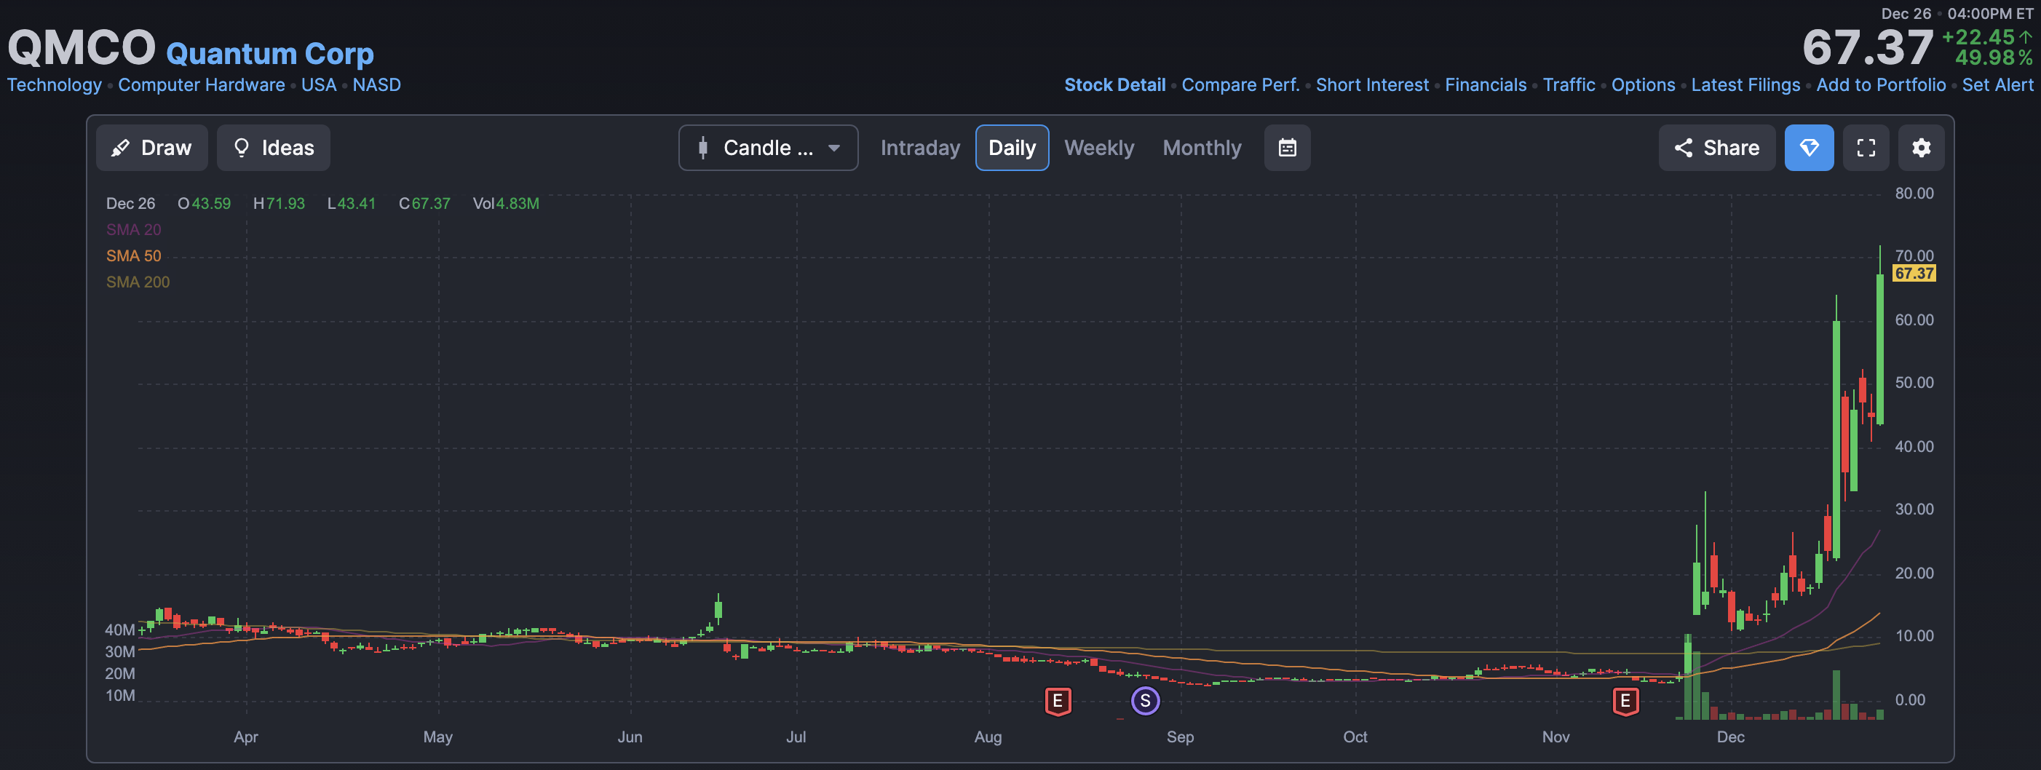This screenshot has height=770, width=2041.
Task: Click the C 67.37 close value
Action: [x=424, y=204]
